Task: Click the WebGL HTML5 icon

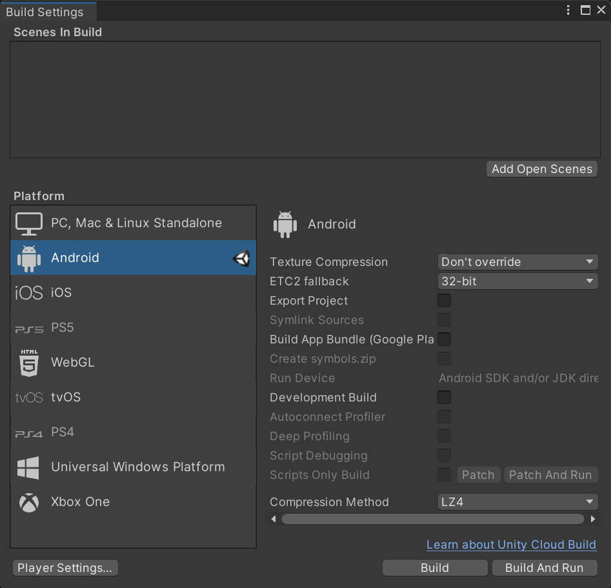Action: tap(29, 363)
